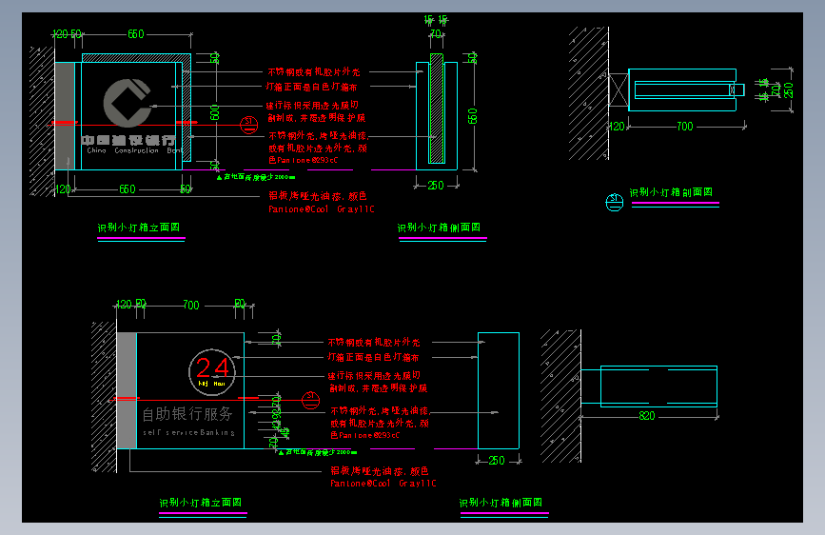This screenshot has height=535, width=825.
Task: Click the "700" dimension above the 24-hour light box
Action: [x=191, y=305]
